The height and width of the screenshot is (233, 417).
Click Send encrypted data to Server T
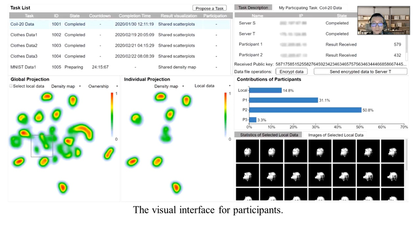(360, 71)
